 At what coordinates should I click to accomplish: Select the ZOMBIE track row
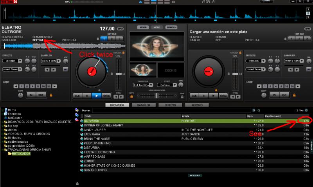[195, 161]
